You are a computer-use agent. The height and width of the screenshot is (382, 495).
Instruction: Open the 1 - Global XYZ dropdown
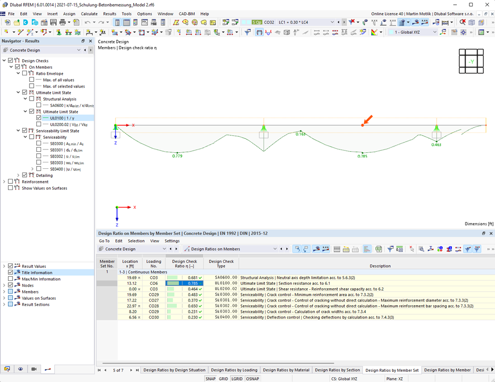(x=434, y=32)
